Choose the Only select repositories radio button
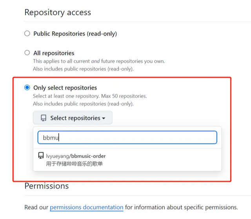Viewport: 251px width, 219px height. (27, 88)
